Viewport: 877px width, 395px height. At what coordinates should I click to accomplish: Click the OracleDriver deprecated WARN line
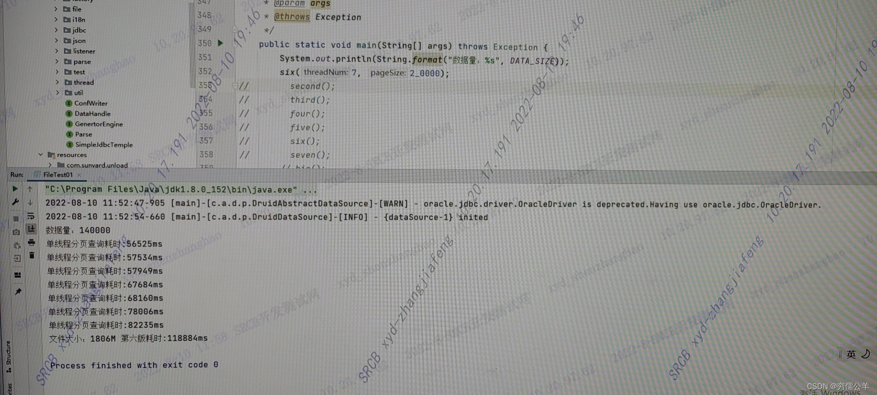tap(433, 204)
